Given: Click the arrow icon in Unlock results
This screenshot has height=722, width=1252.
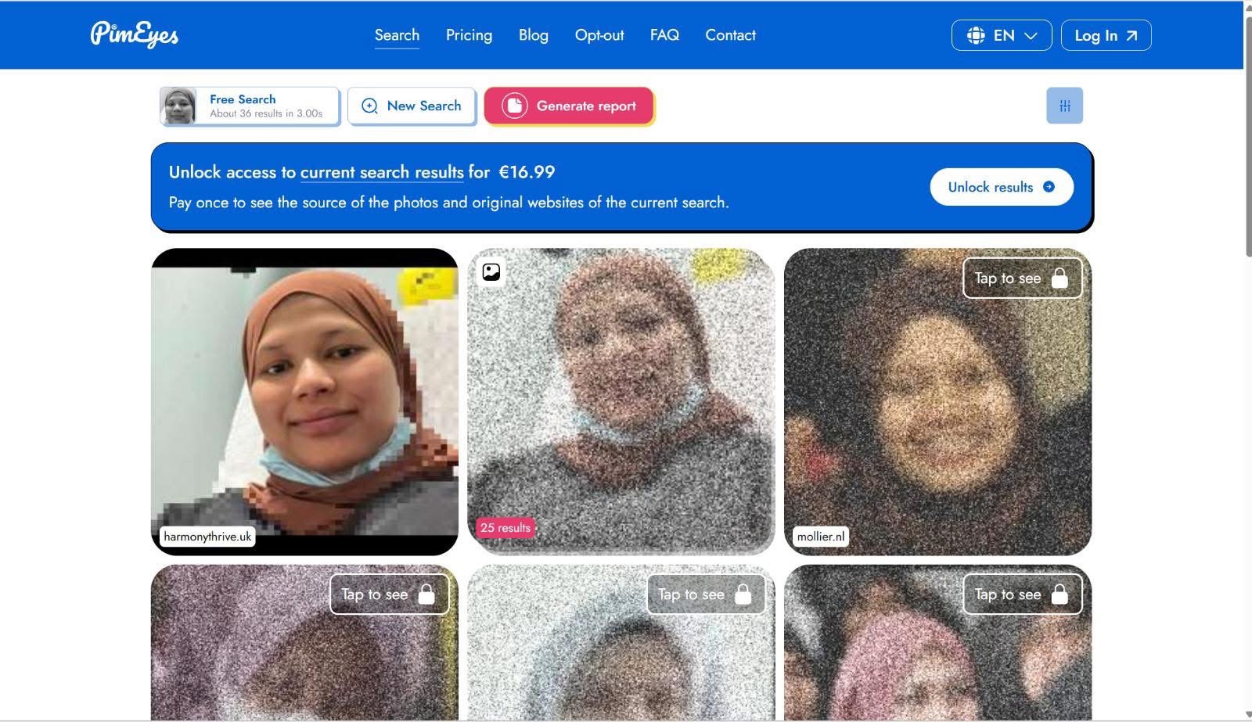Looking at the screenshot, I should (x=1049, y=187).
